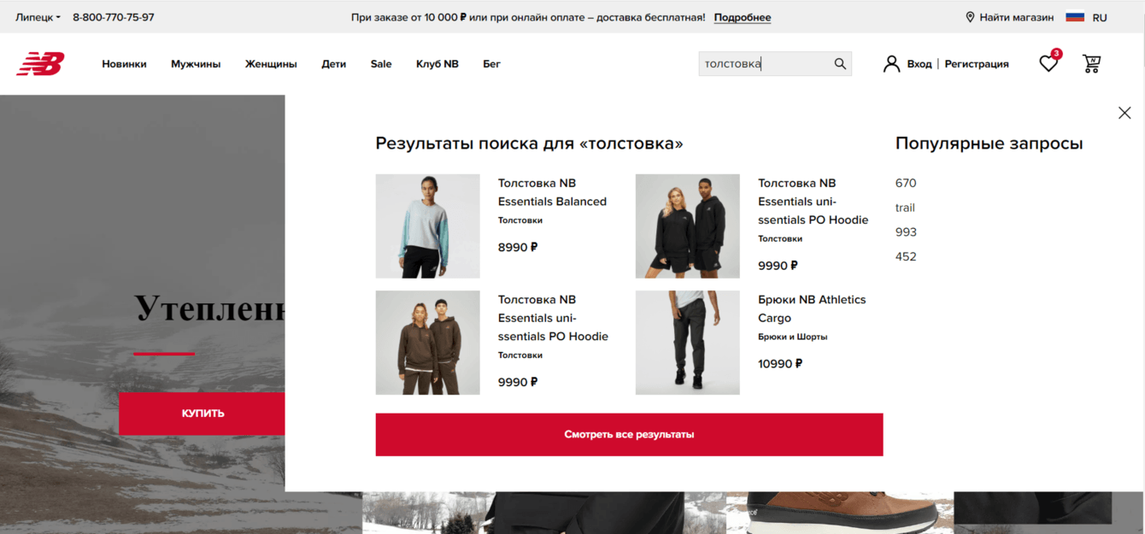Open the Бег menu
This screenshot has width=1145, height=534.
click(491, 64)
